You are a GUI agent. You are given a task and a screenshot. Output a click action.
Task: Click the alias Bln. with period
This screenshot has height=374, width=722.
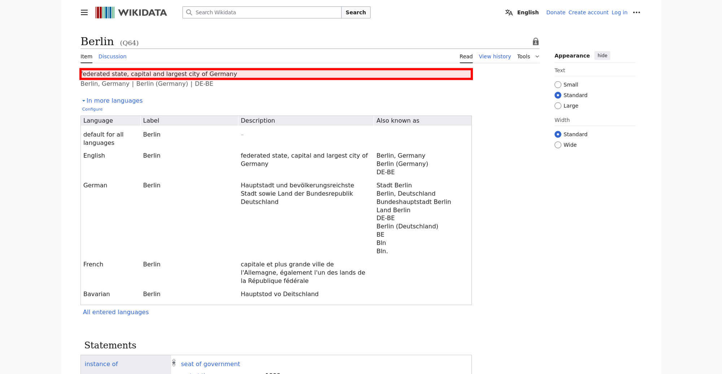[x=382, y=251]
